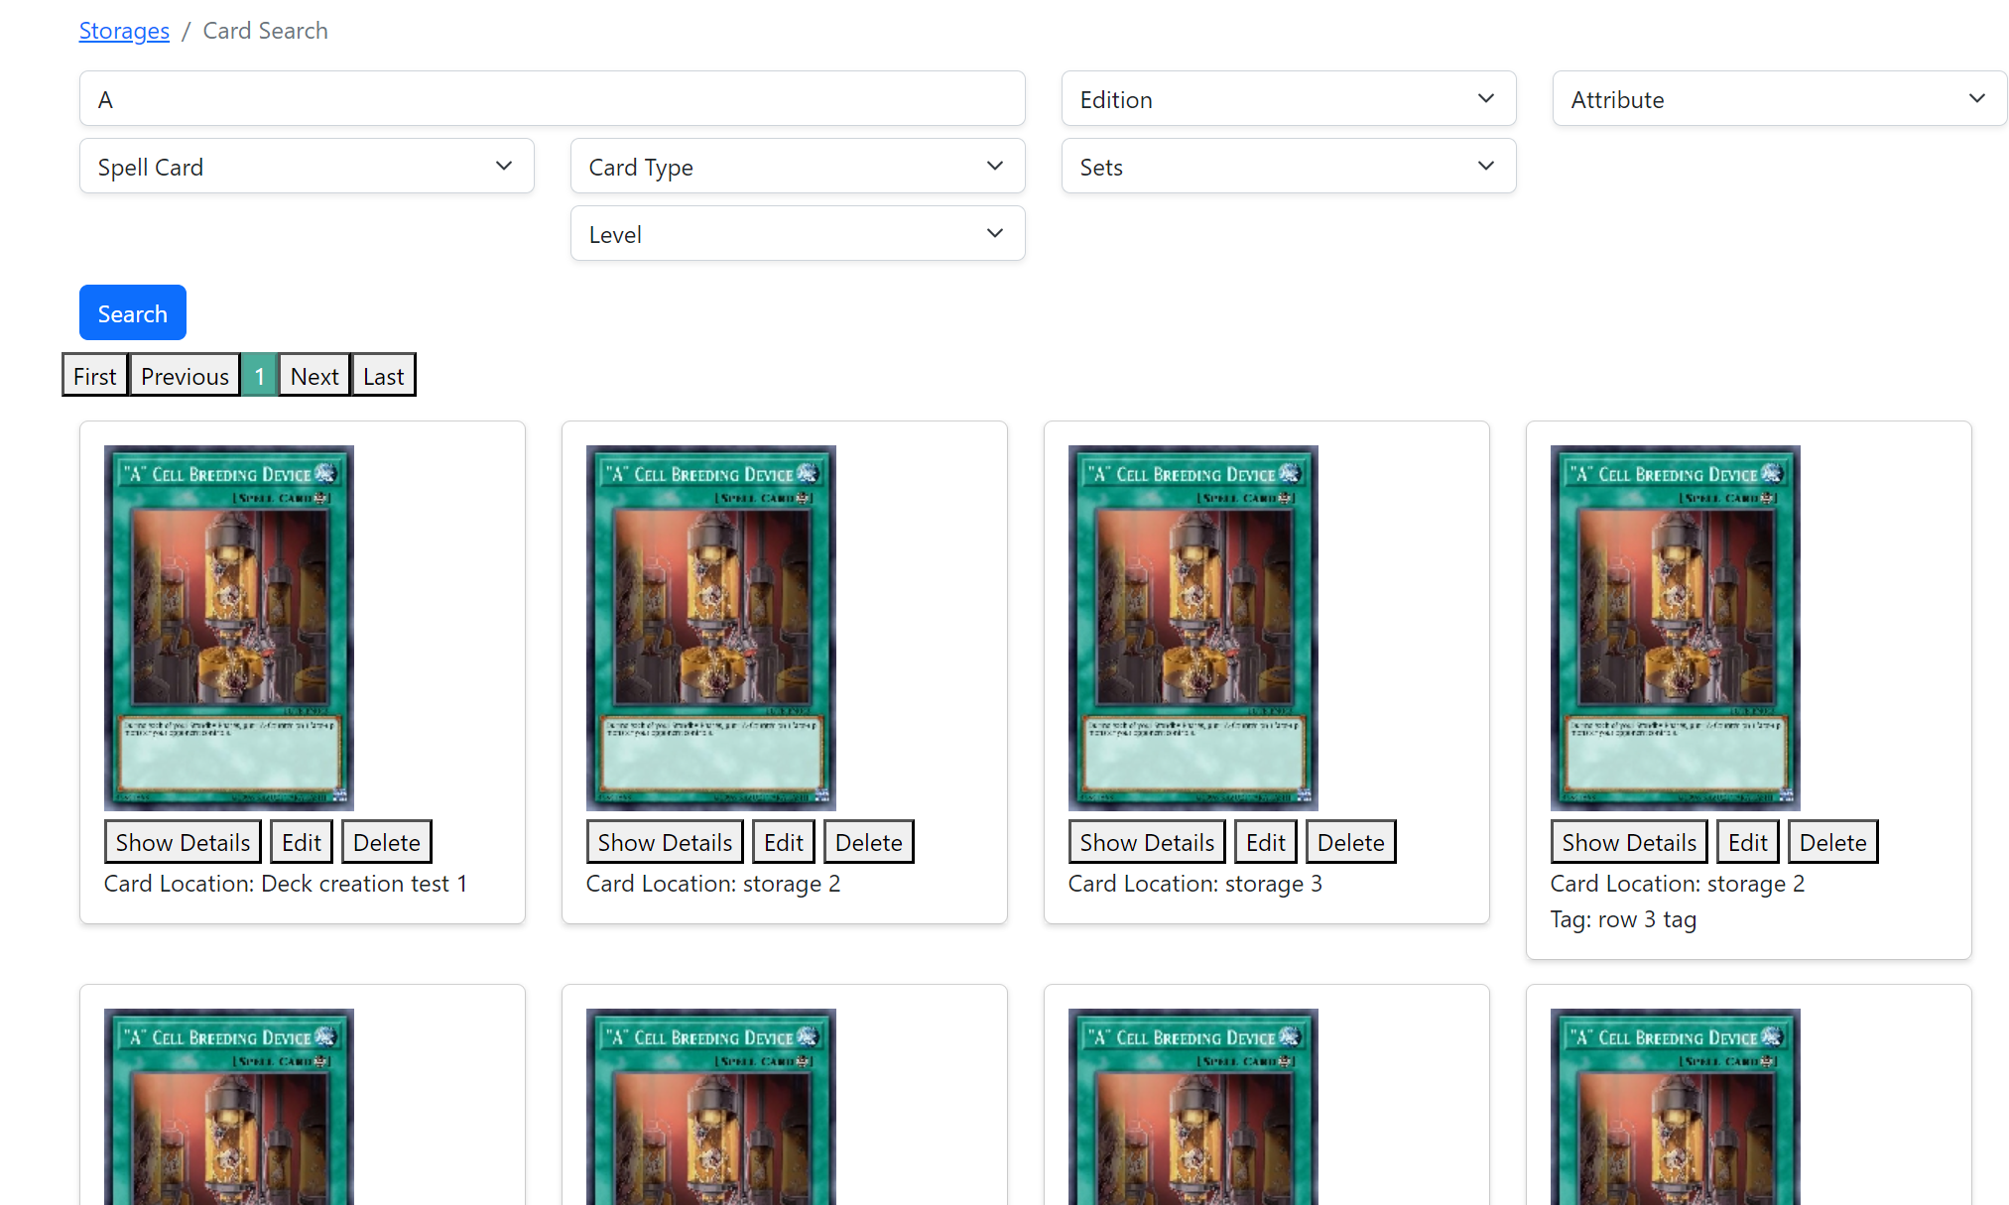Click 'Tag: row 3 tag' text
Viewport: 2009px width, 1205px height.
click(x=1624, y=919)
